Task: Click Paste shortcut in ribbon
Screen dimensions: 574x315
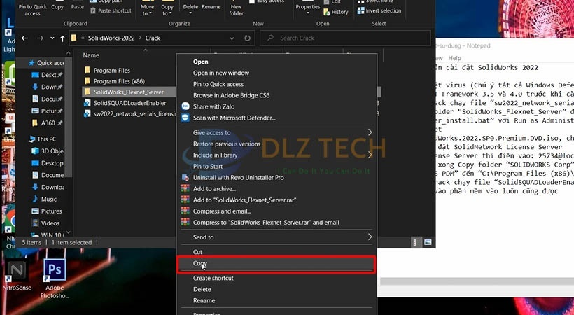Action: point(111,10)
